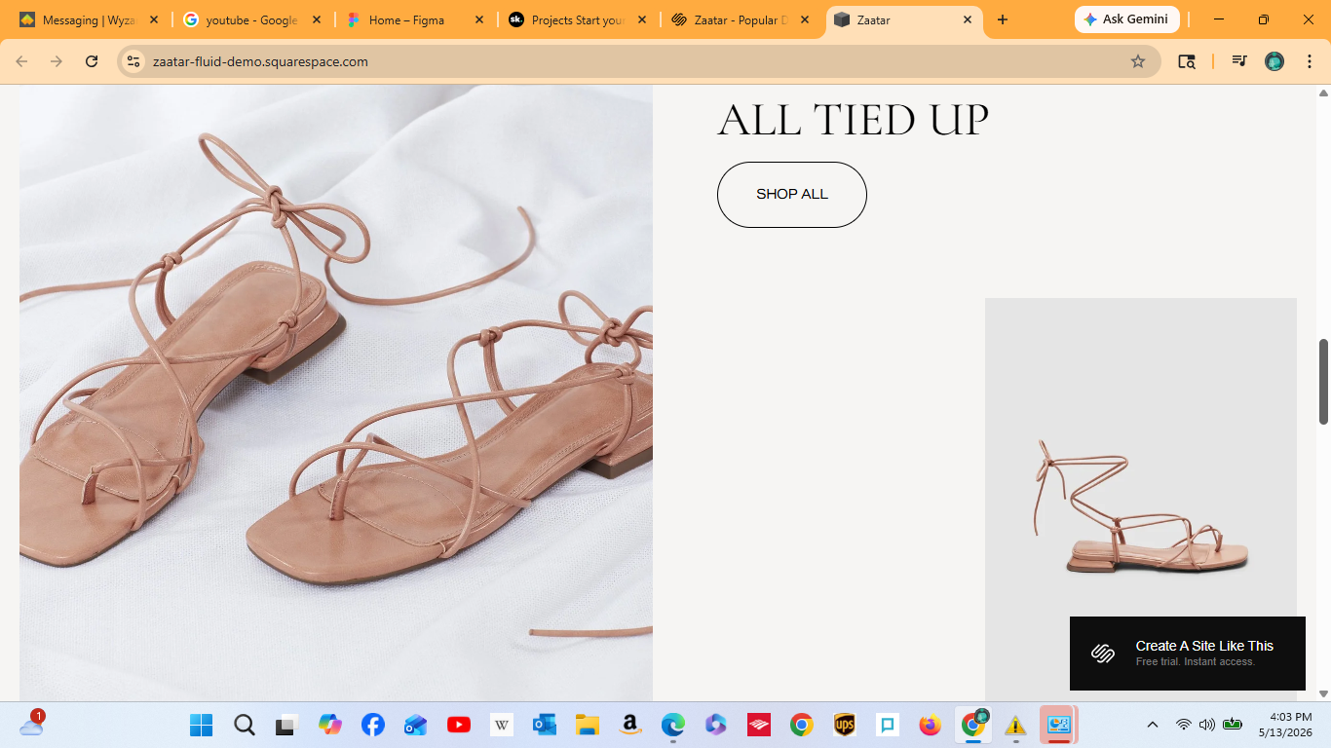Switch to the Messaging | Wyzant tab
Screen dimensions: 1331x748
[x=86, y=19]
